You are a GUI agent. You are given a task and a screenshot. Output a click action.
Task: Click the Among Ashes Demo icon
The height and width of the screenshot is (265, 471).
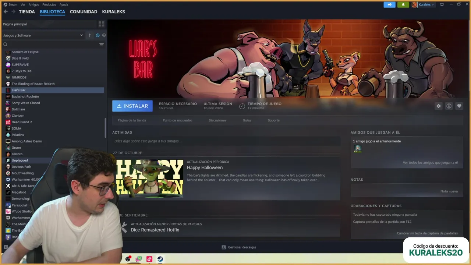pos(8,141)
